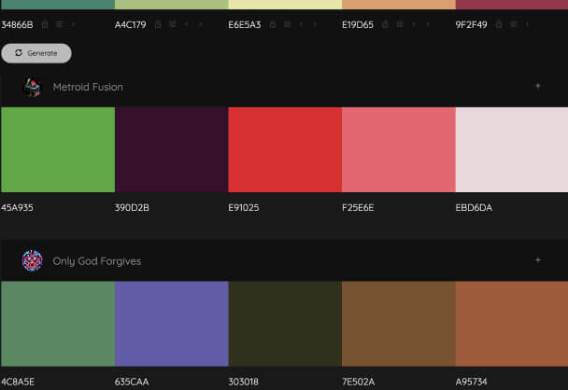
Task: Move color E6E5A3 right with arrow
Action: click(x=313, y=24)
